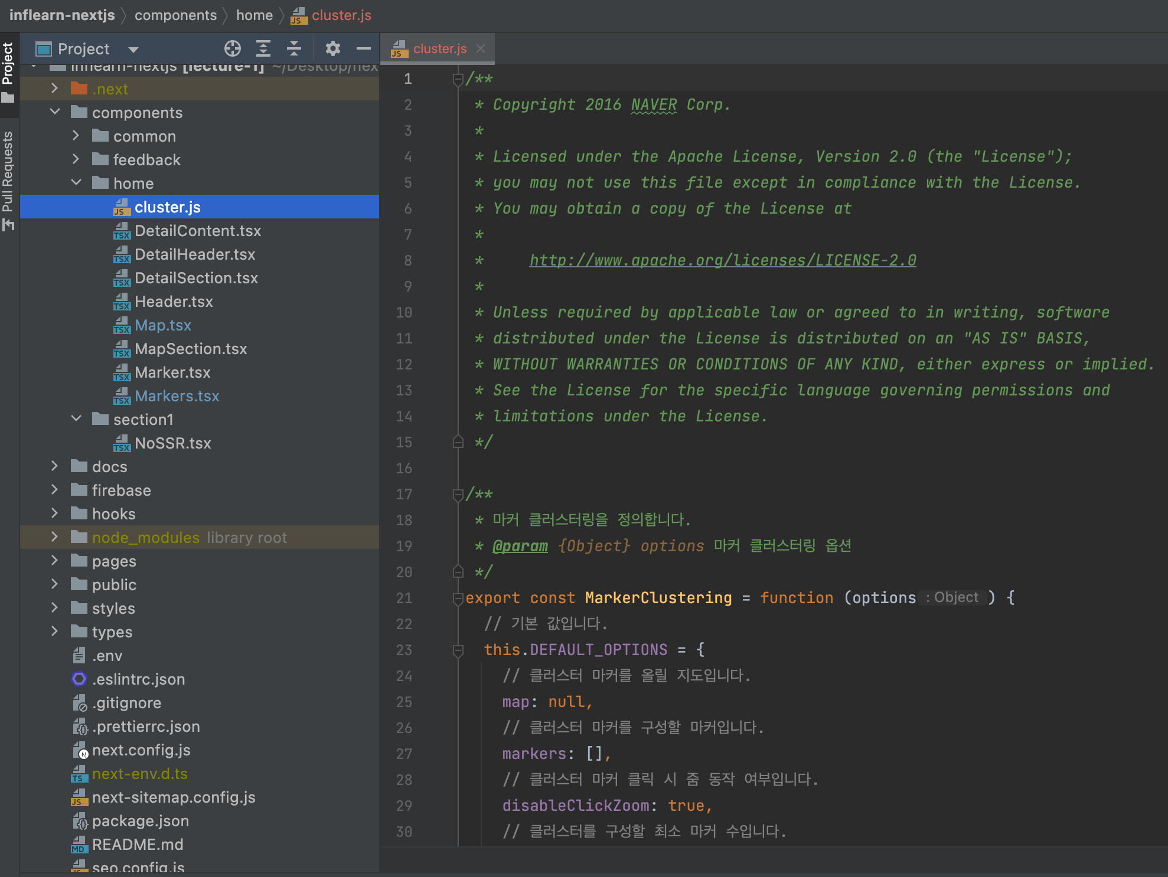Open Project panel settings gear
This screenshot has height=877, width=1168.
pyautogui.click(x=333, y=48)
